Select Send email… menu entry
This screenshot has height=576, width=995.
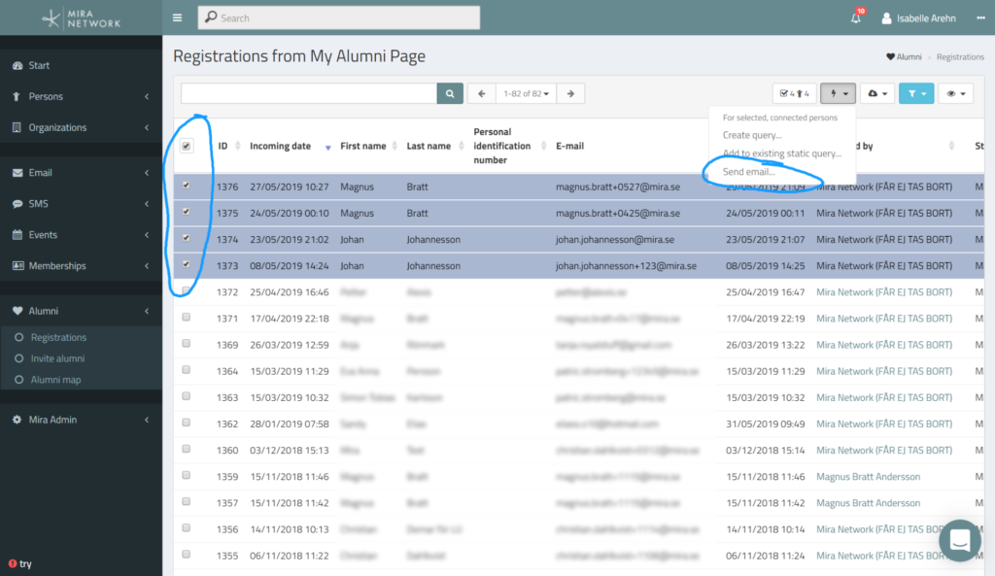(x=749, y=171)
